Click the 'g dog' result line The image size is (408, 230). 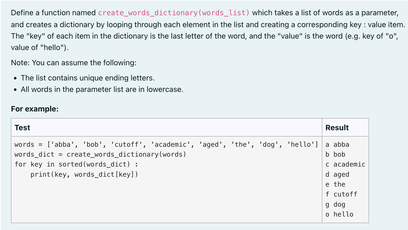[x=335, y=204]
